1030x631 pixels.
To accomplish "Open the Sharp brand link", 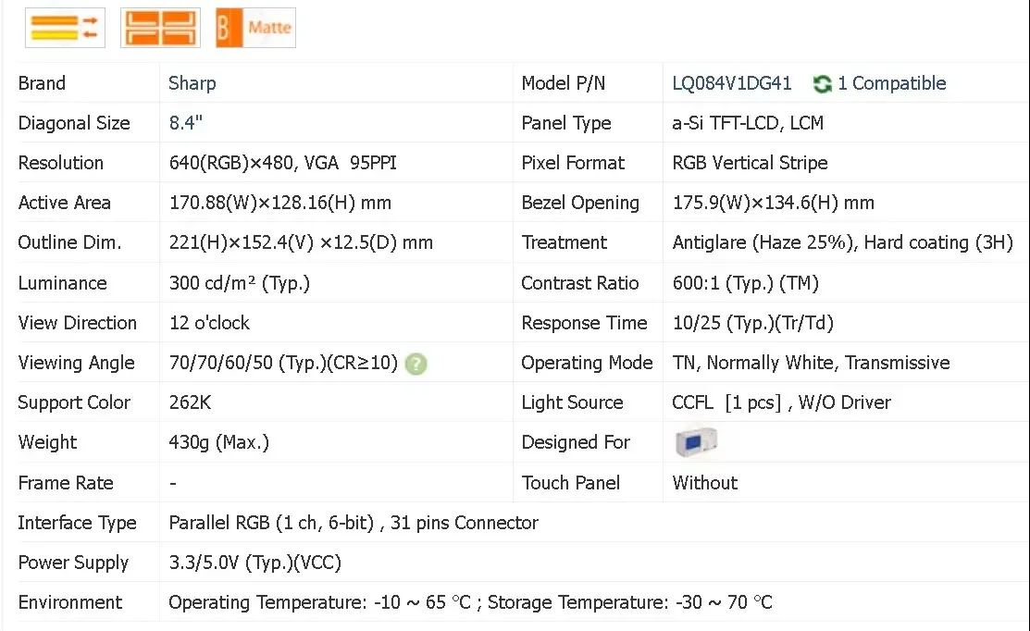I will point(192,83).
